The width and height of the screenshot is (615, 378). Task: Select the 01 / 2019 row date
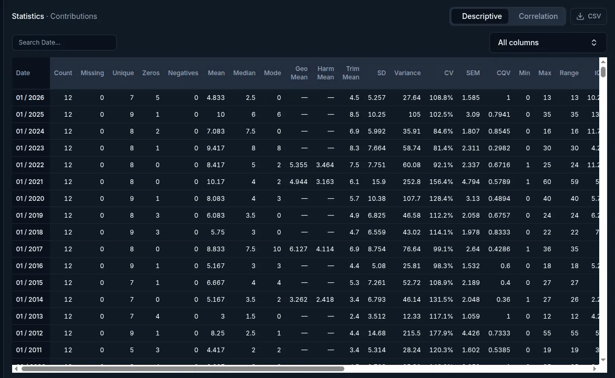(x=29, y=216)
